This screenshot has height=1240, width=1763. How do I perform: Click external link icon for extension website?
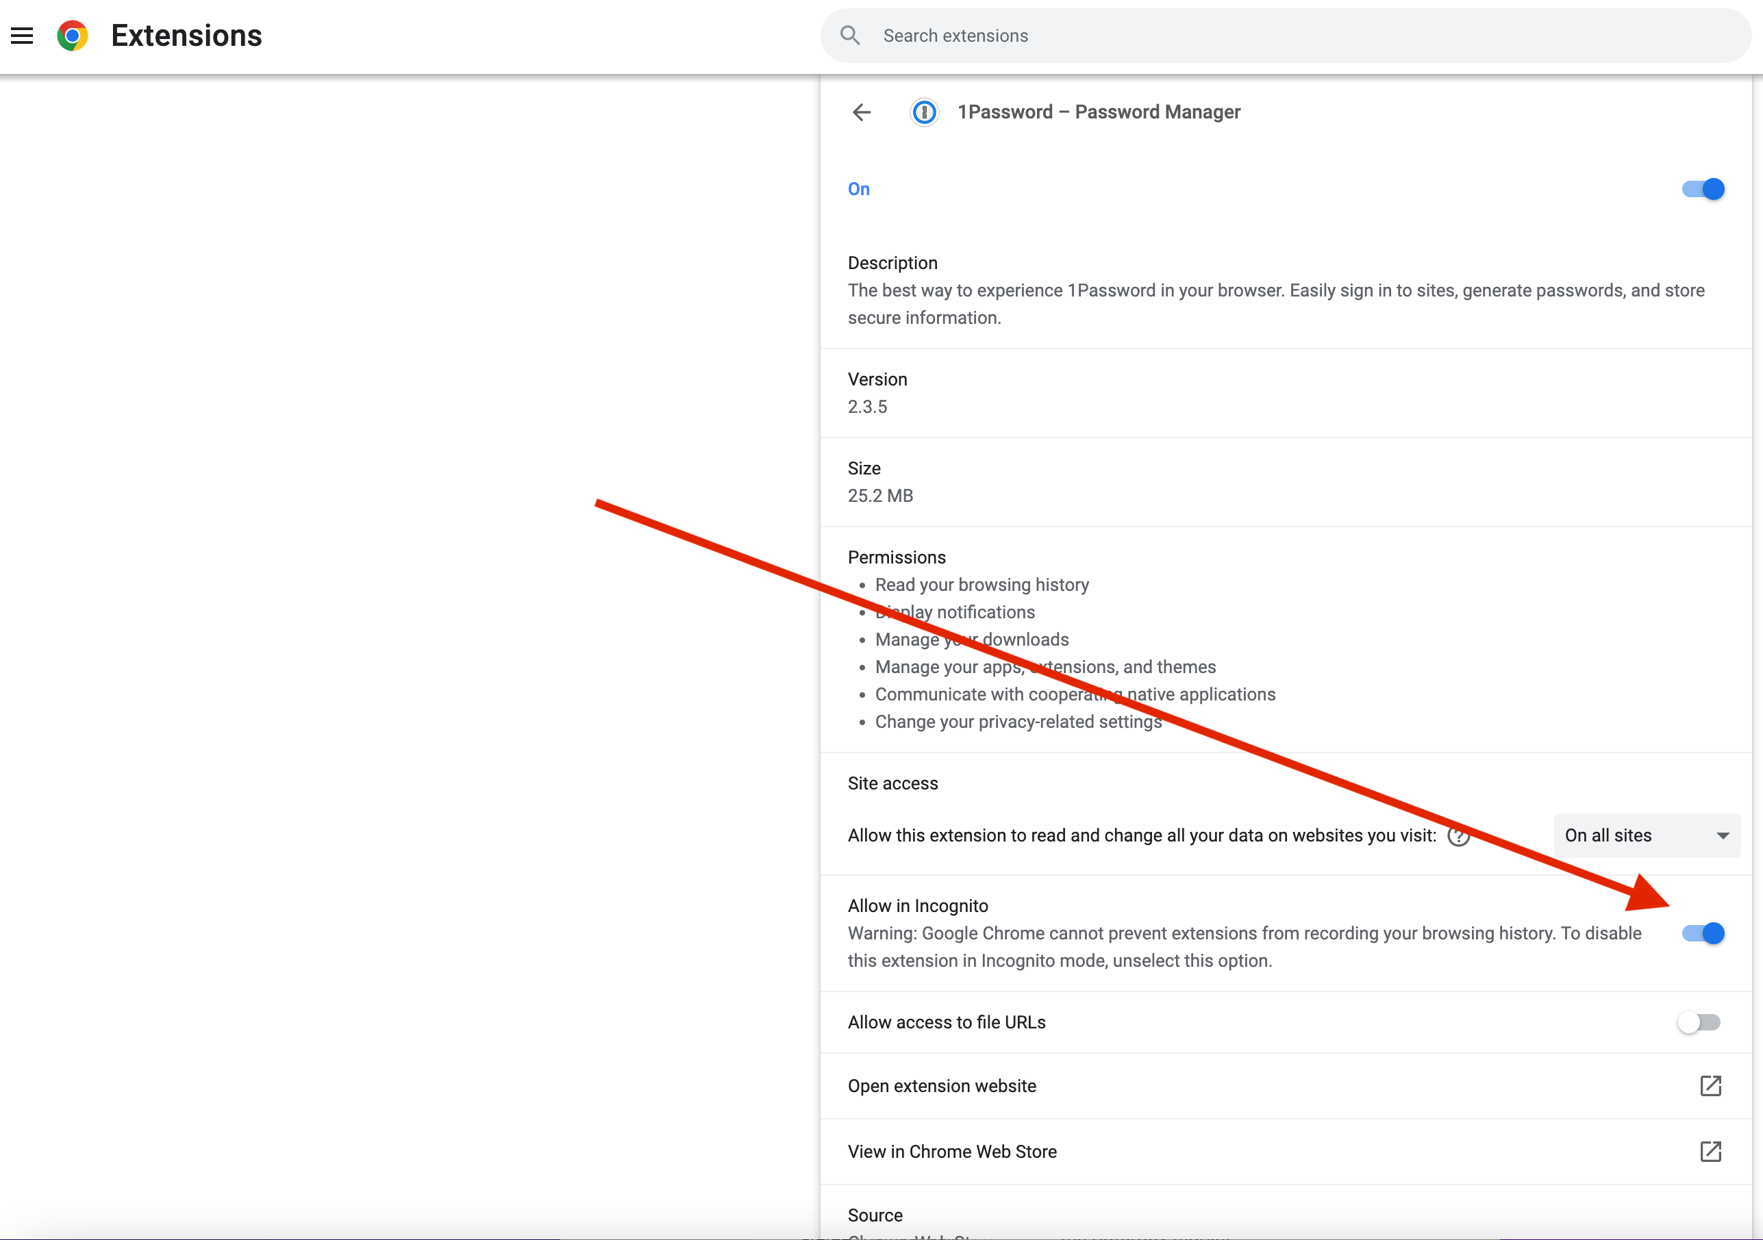pyautogui.click(x=1710, y=1086)
